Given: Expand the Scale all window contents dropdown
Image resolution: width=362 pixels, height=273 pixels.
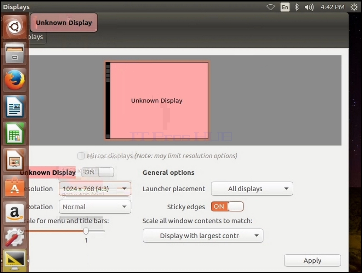Looking at the screenshot, I should coord(203,236).
